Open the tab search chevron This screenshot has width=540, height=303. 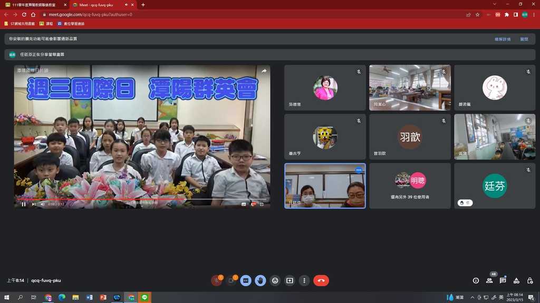(495, 4)
